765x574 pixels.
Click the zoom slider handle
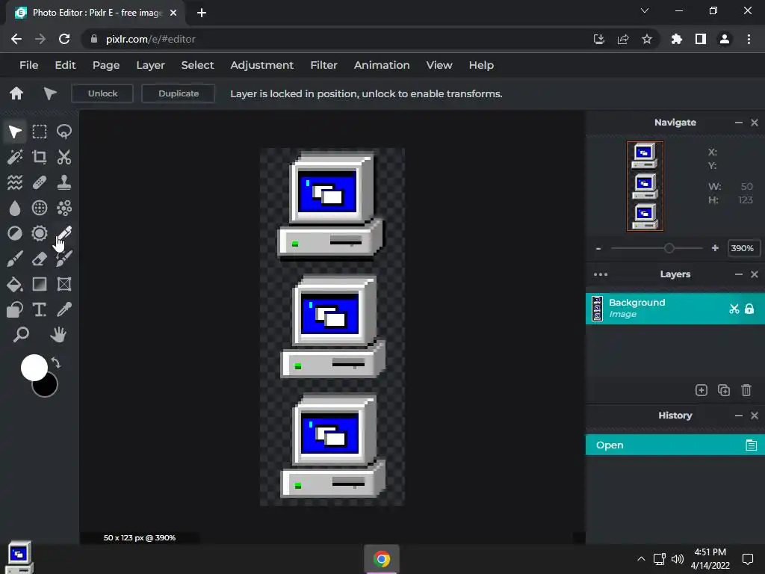669,248
